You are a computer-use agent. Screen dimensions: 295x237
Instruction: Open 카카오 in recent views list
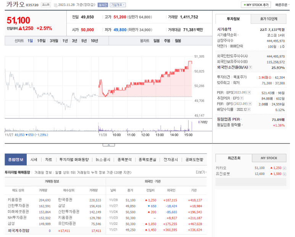221,168
